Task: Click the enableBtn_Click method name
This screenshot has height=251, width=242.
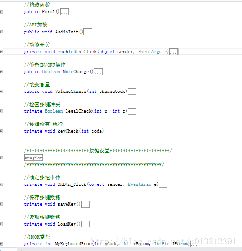Action: point(77,52)
